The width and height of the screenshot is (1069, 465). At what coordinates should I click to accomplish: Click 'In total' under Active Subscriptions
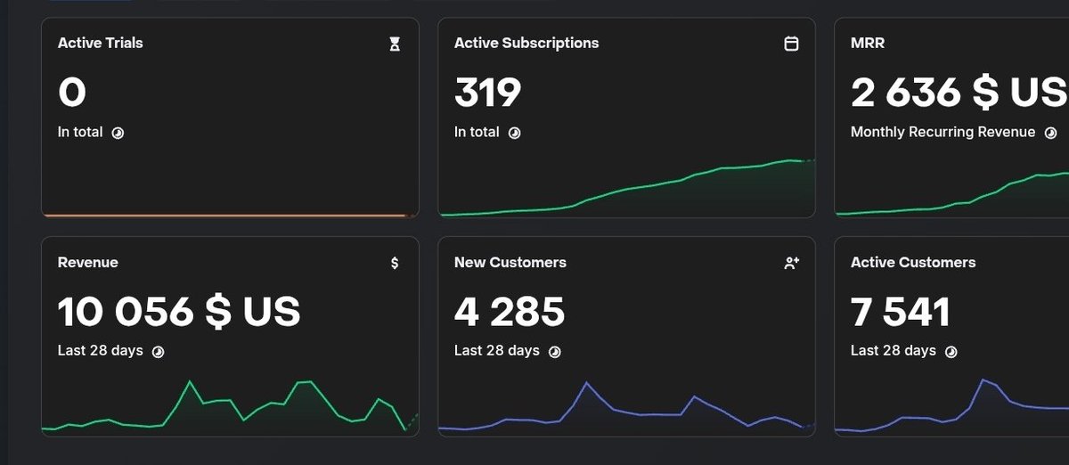477,132
